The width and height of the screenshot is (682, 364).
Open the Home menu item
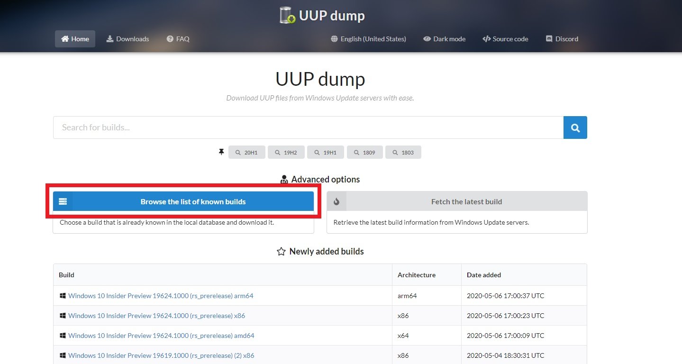tap(75, 39)
